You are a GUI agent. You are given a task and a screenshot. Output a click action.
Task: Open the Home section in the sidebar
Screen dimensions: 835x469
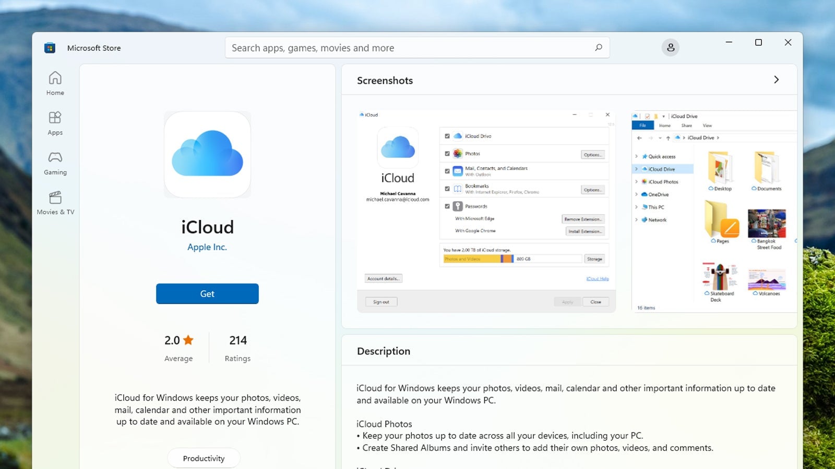pyautogui.click(x=55, y=83)
